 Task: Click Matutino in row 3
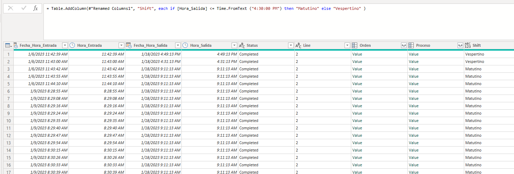point(473,69)
